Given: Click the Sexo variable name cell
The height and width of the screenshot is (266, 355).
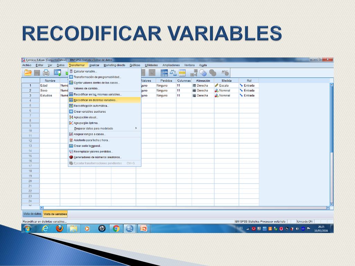Looking at the screenshot, I should coord(50,90).
